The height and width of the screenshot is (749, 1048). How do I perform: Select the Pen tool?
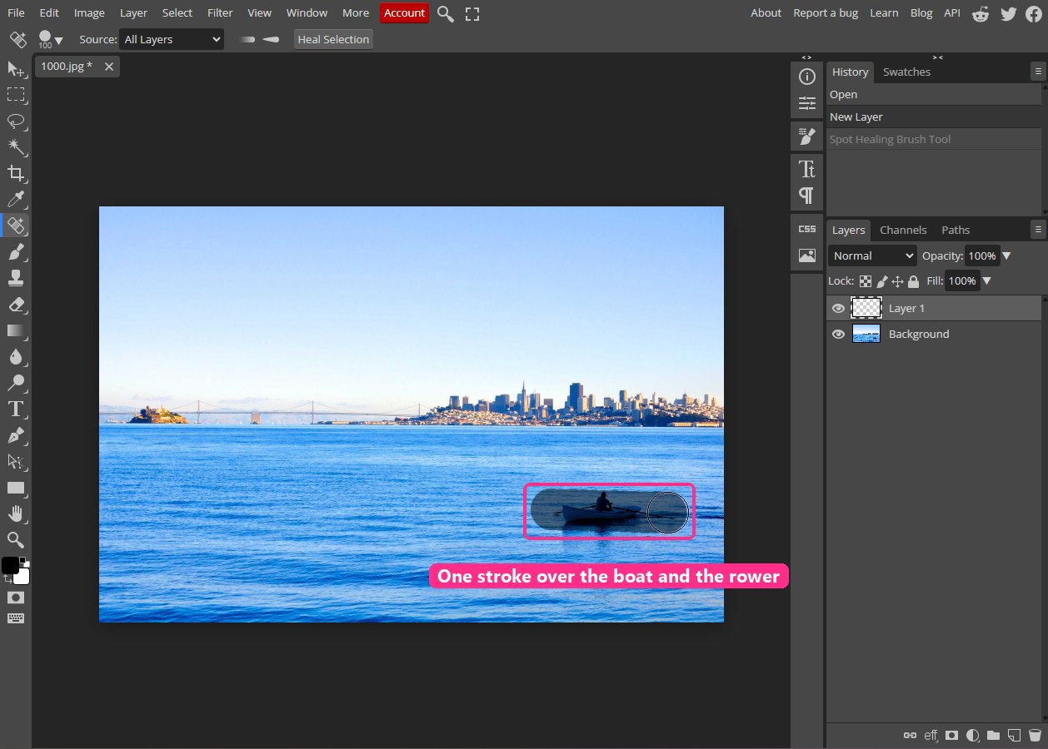coord(16,435)
